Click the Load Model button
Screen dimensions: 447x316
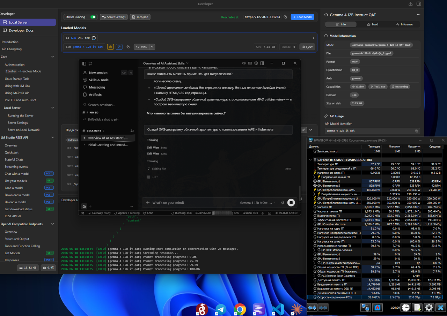pos(302,17)
